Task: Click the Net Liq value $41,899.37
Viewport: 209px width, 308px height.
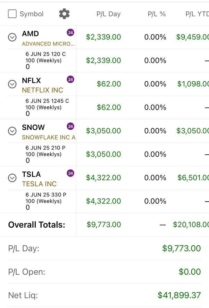Action: (179, 295)
